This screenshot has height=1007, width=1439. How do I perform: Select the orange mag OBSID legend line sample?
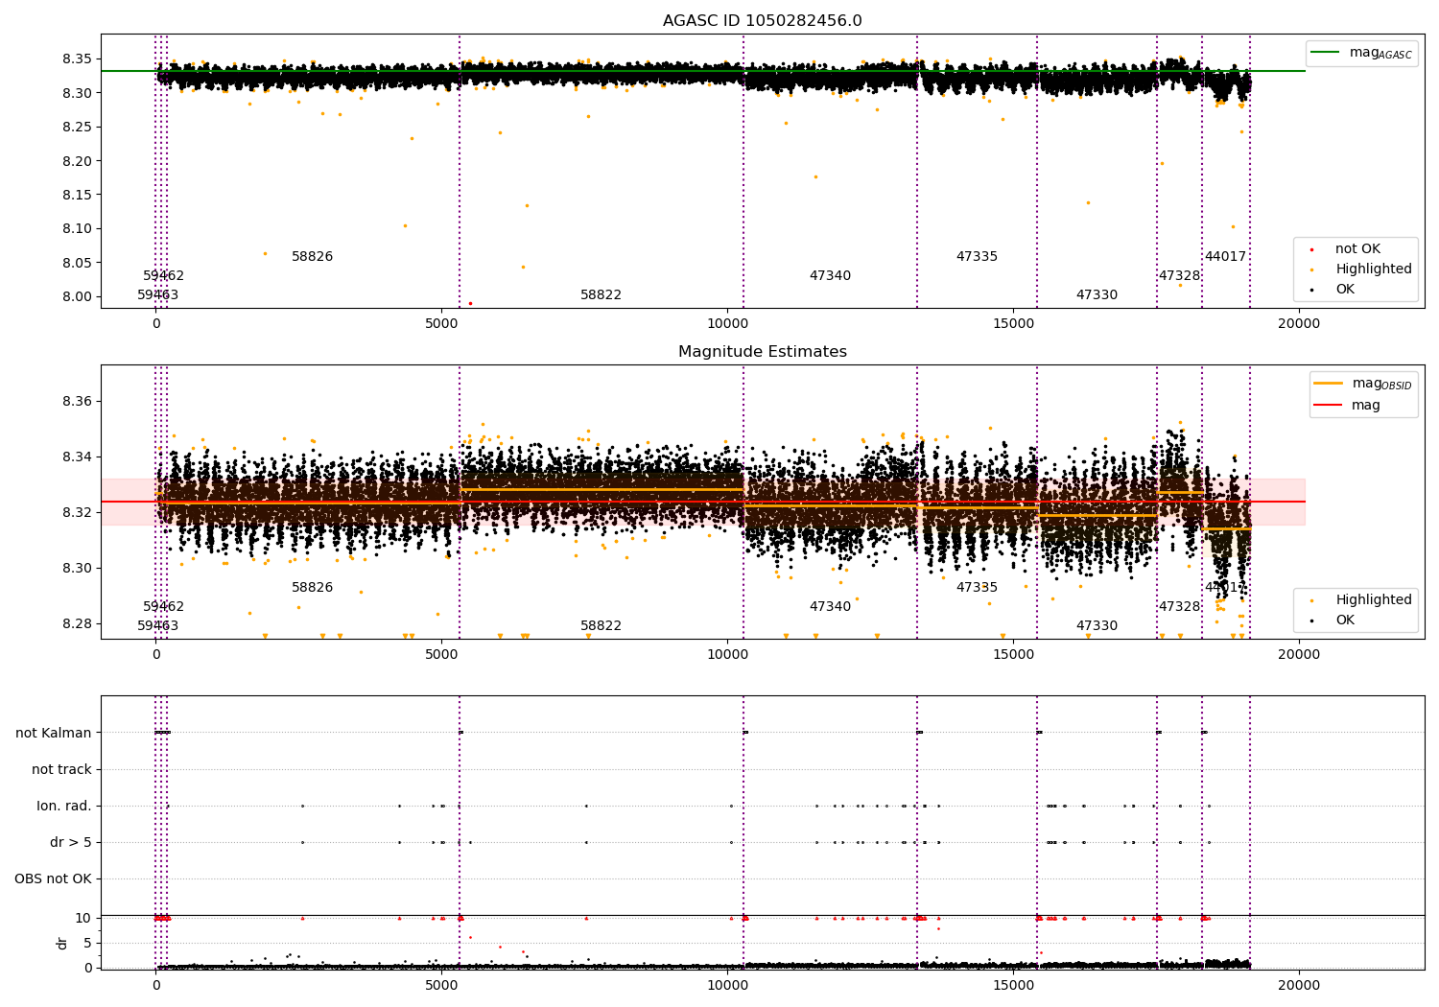coord(1329,384)
